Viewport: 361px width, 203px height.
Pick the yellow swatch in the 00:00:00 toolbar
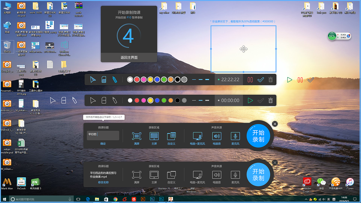[150, 100]
